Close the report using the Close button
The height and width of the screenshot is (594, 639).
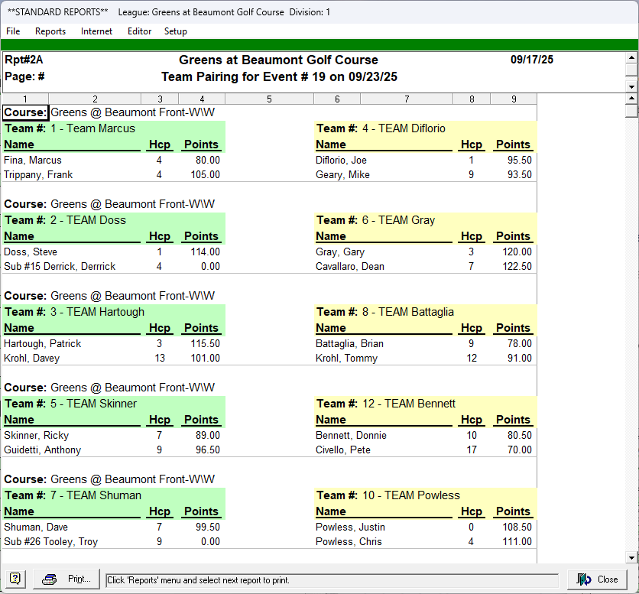[598, 579]
